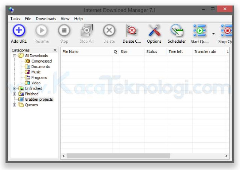Select the Compressed category label
This screenshot has height=170, width=240.
click(x=42, y=61)
